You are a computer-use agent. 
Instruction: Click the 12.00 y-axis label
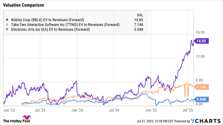[200, 56]
